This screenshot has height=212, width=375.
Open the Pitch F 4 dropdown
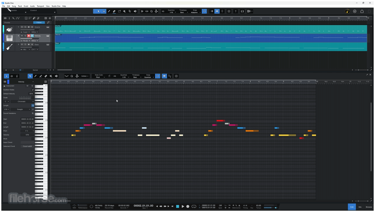point(28,131)
